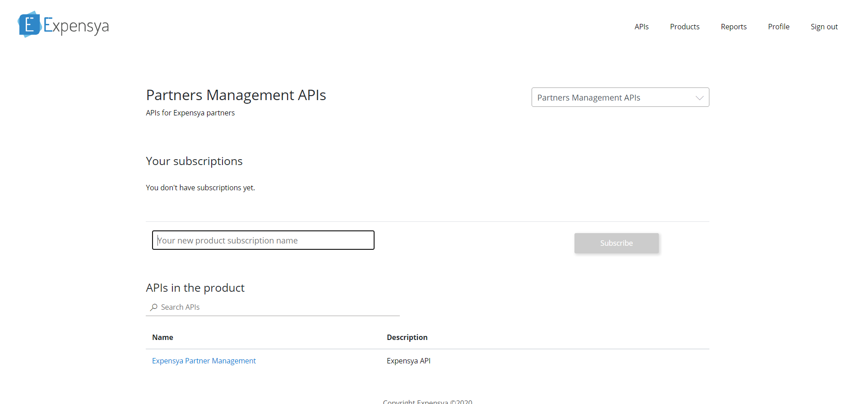
Task: Open the Profile page
Action: click(x=778, y=27)
